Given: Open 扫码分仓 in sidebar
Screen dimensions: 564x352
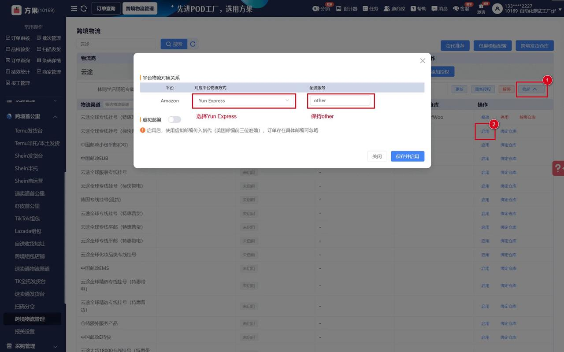Looking at the screenshot, I should pos(25,306).
